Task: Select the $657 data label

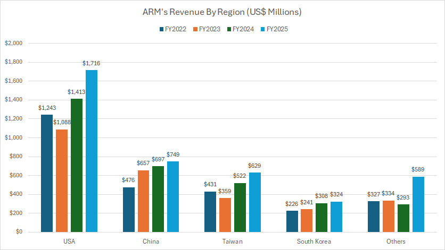Action: [x=143, y=163]
